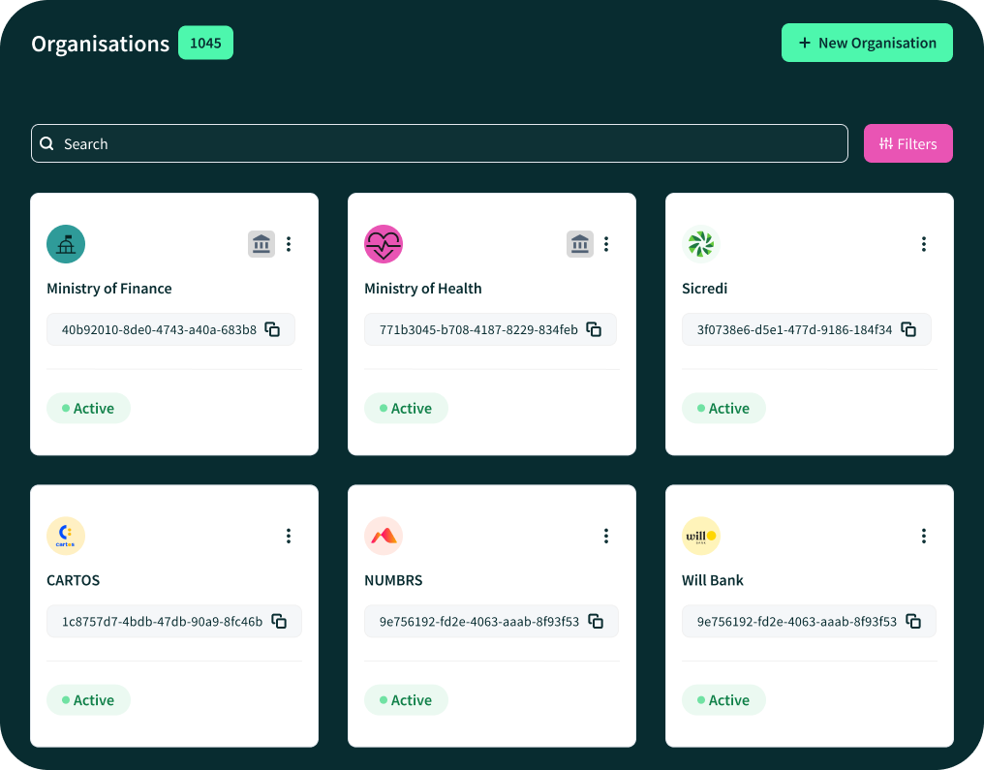
Task: Click the Sicredi green logo
Action: (x=700, y=244)
